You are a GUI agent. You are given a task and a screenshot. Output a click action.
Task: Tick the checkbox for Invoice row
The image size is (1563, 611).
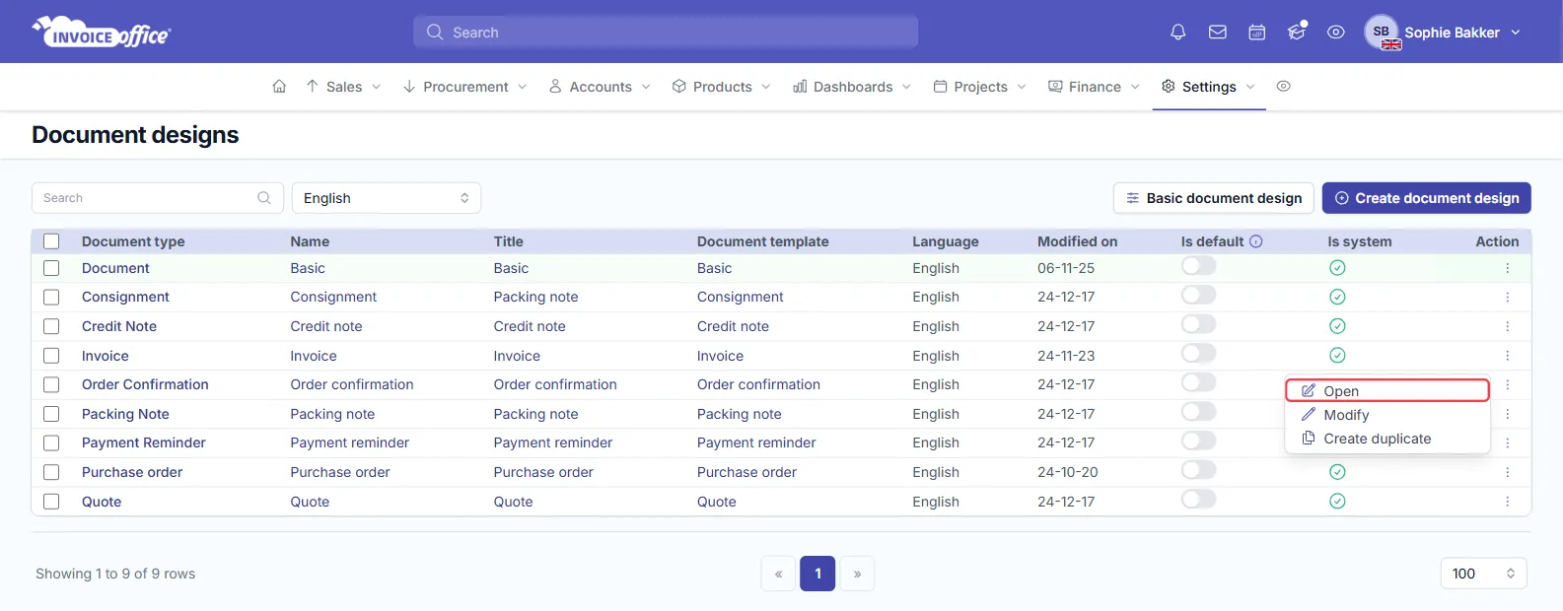pyautogui.click(x=51, y=356)
